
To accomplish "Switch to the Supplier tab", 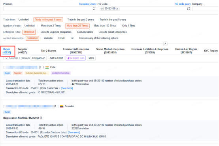I will (23, 51).
